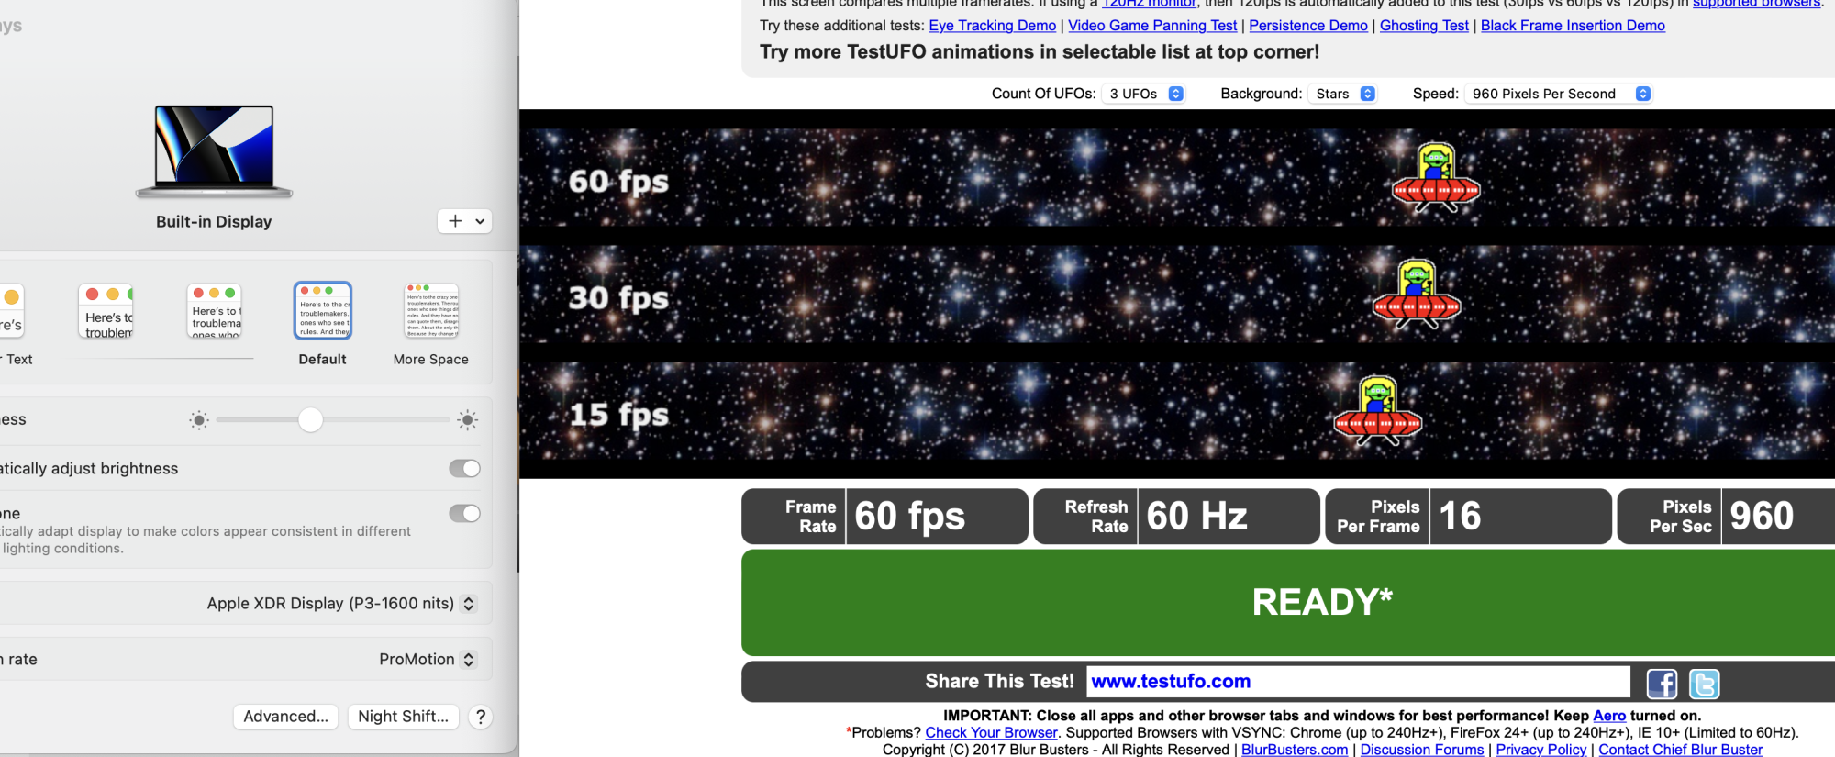Share test on Twitter icon
This screenshot has width=1835, height=757.
[1704, 684]
